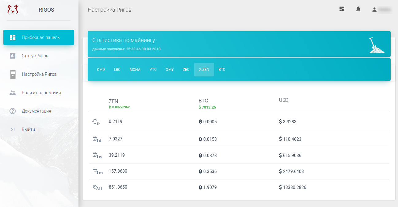Click the Приборная панель dashboard icon

[x=13, y=37]
